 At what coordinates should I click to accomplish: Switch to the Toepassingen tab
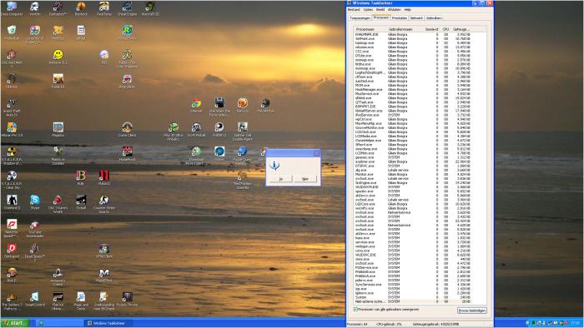point(360,17)
